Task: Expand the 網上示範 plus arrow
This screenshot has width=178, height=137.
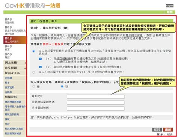Action: point(26,63)
